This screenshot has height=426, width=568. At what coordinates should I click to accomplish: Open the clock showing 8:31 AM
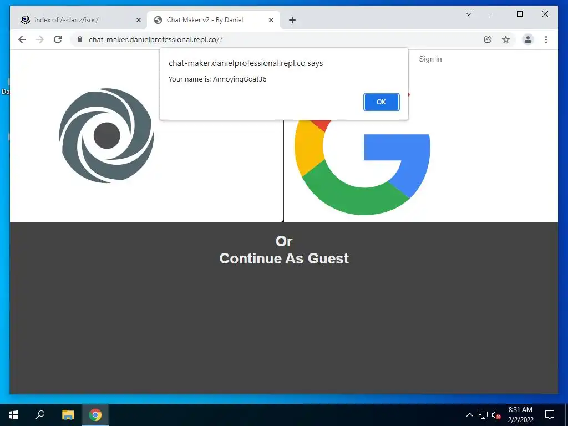click(x=520, y=415)
